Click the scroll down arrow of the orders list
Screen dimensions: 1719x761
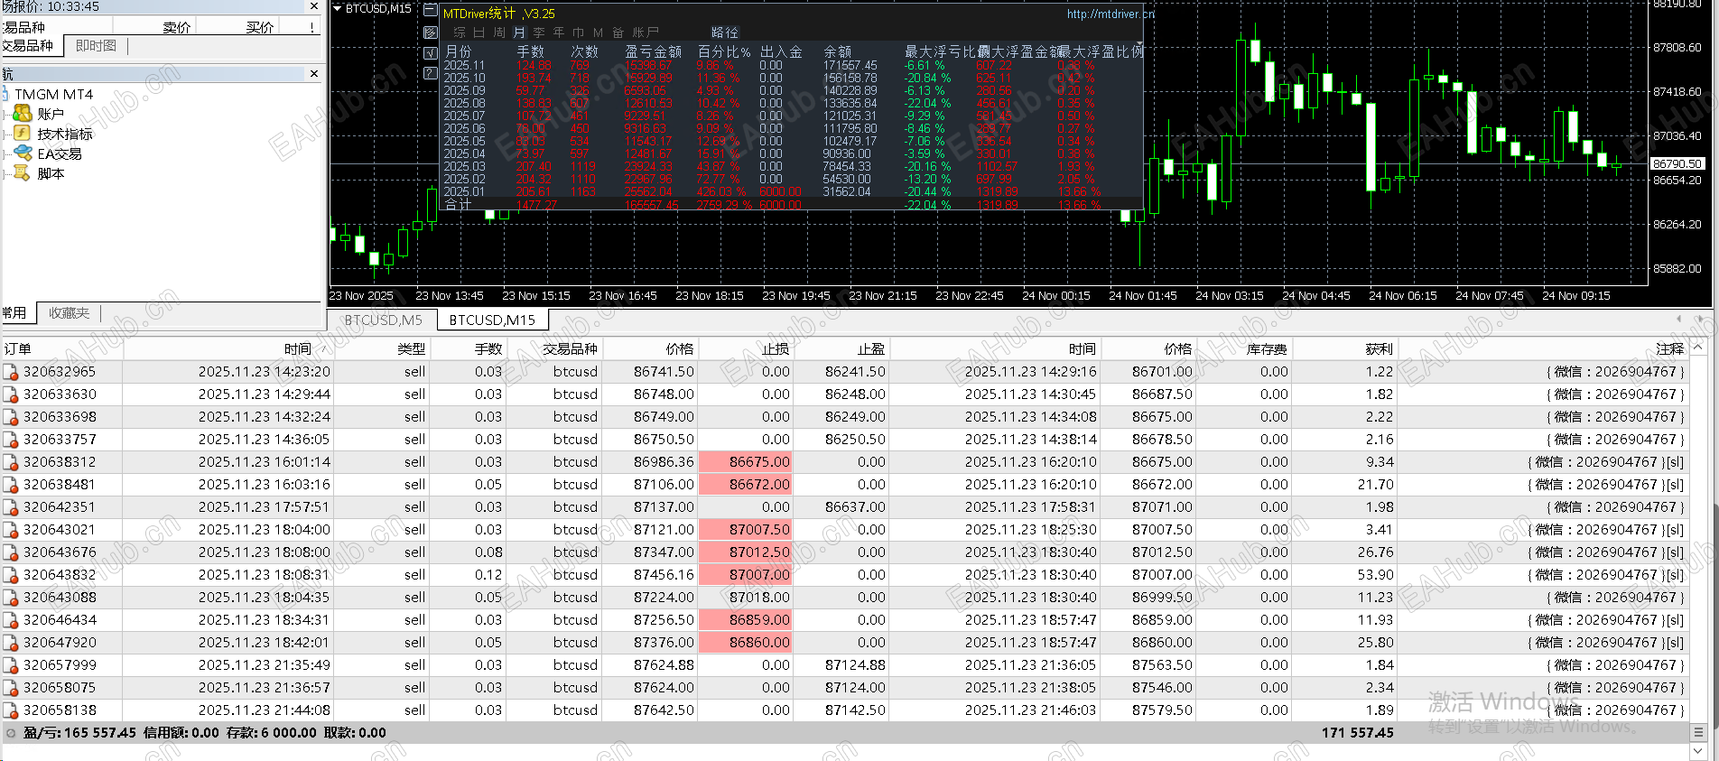tap(1698, 750)
